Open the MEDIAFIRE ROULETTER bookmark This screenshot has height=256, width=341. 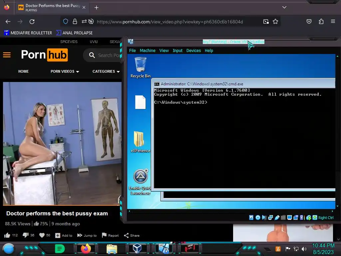point(28,33)
